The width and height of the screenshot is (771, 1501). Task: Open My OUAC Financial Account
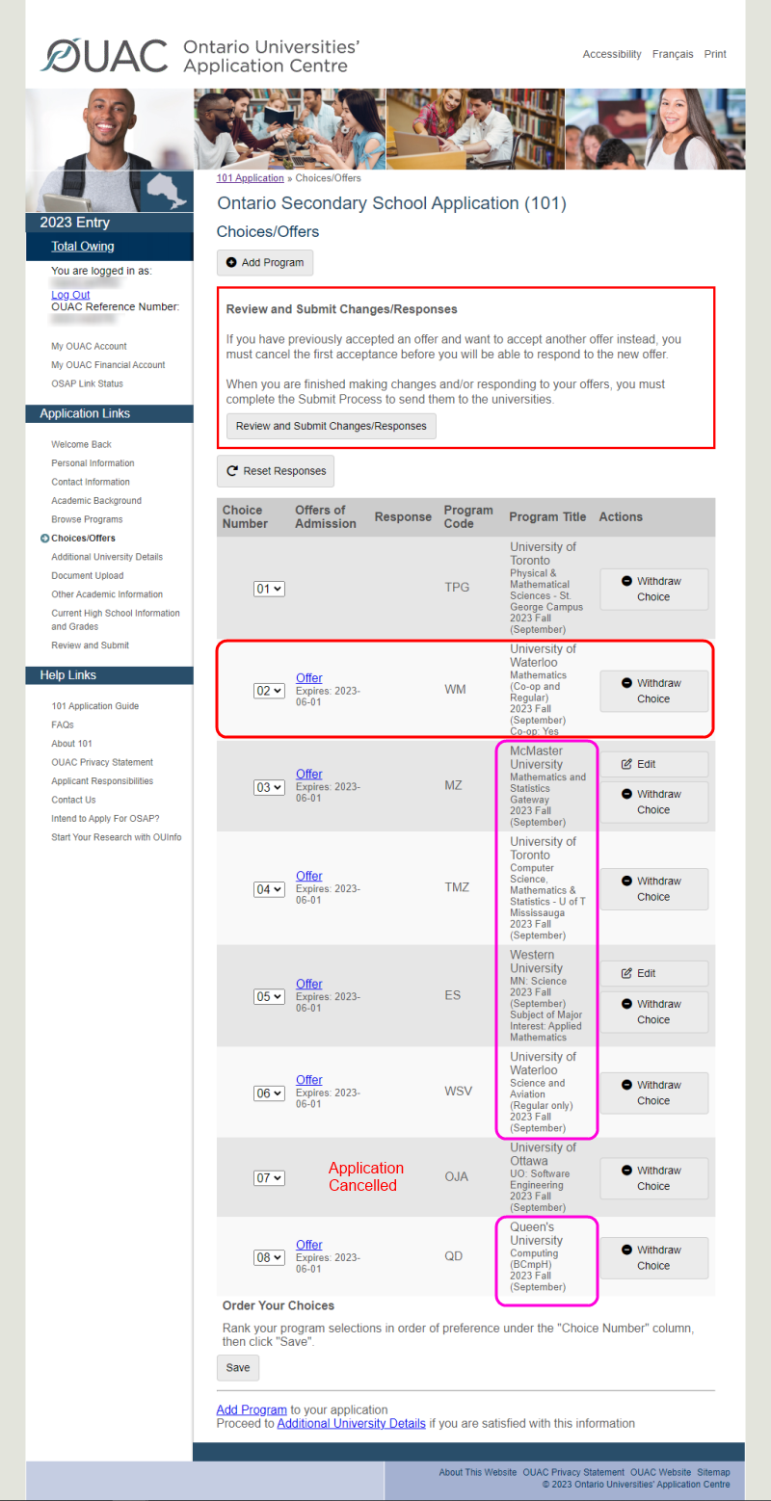pos(108,365)
